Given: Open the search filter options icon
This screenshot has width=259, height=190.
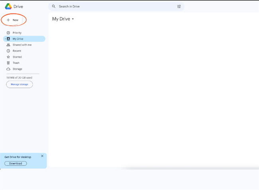Looking at the screenshot, I should [x=179, y=7].
